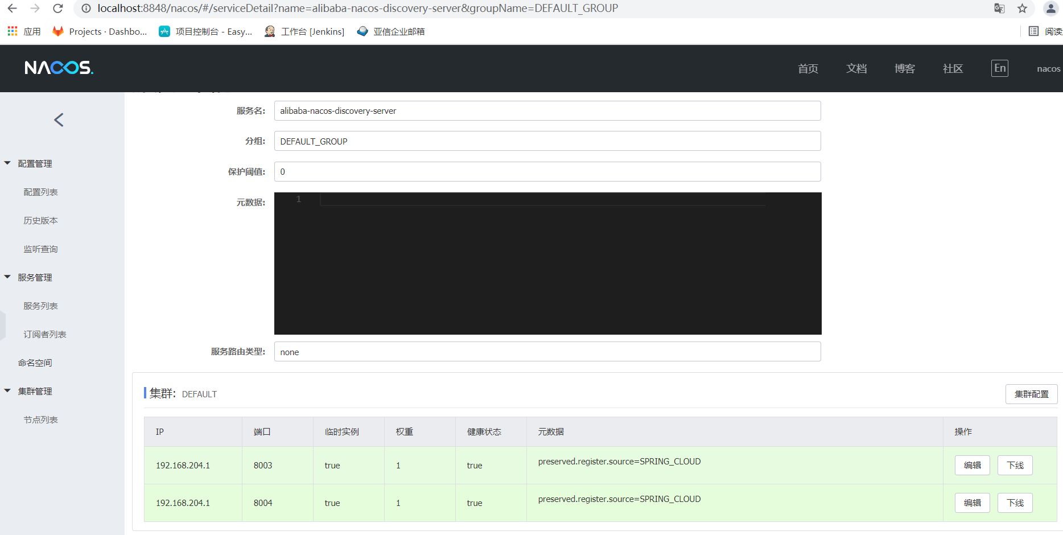The width and height of the screenshot is (1063, 535).
Task: Open 订阅者列表 in the sidebar
Action: [x=45, y=334]
